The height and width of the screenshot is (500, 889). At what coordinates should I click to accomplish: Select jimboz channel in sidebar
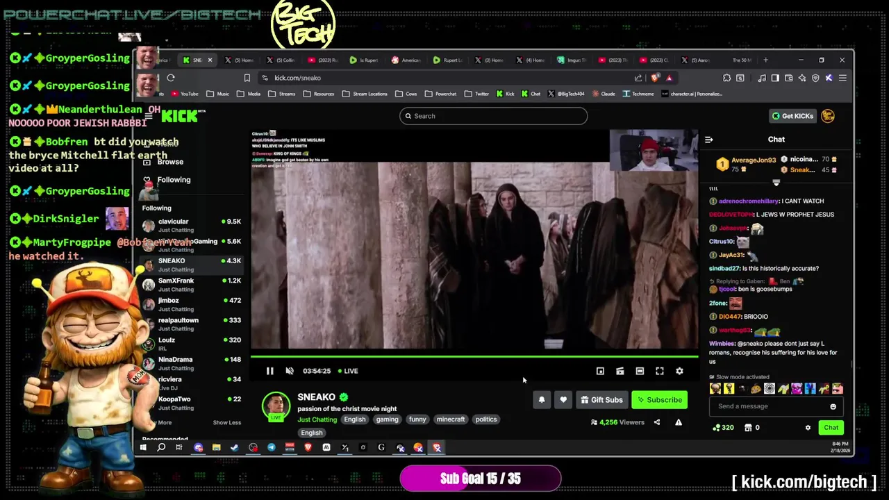(x=192, y=304)
